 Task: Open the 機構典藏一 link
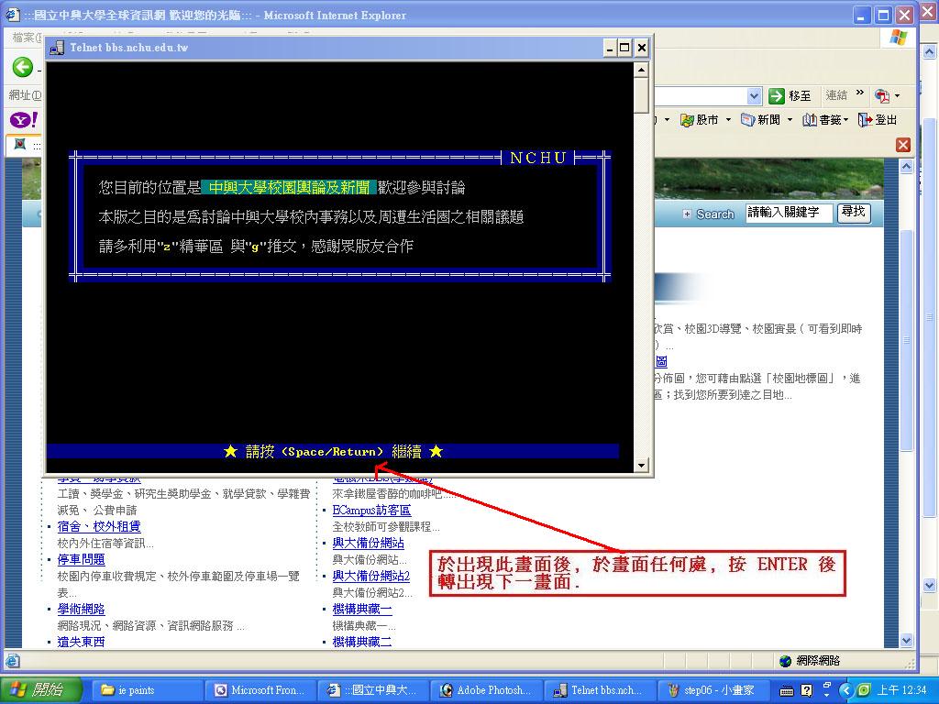tap(362, 609)
